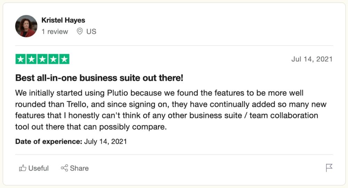Screen dimensions: 348x188
Task: Click the July 14, 2021 experience date value
Action: click(x=105, y=141)
